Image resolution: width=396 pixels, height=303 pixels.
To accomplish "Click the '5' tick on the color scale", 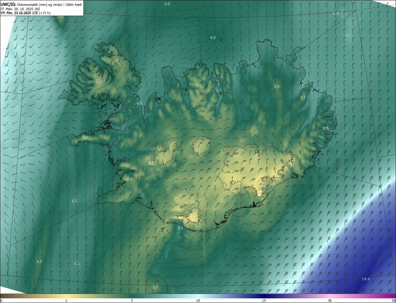I will [x=132, y=301].
